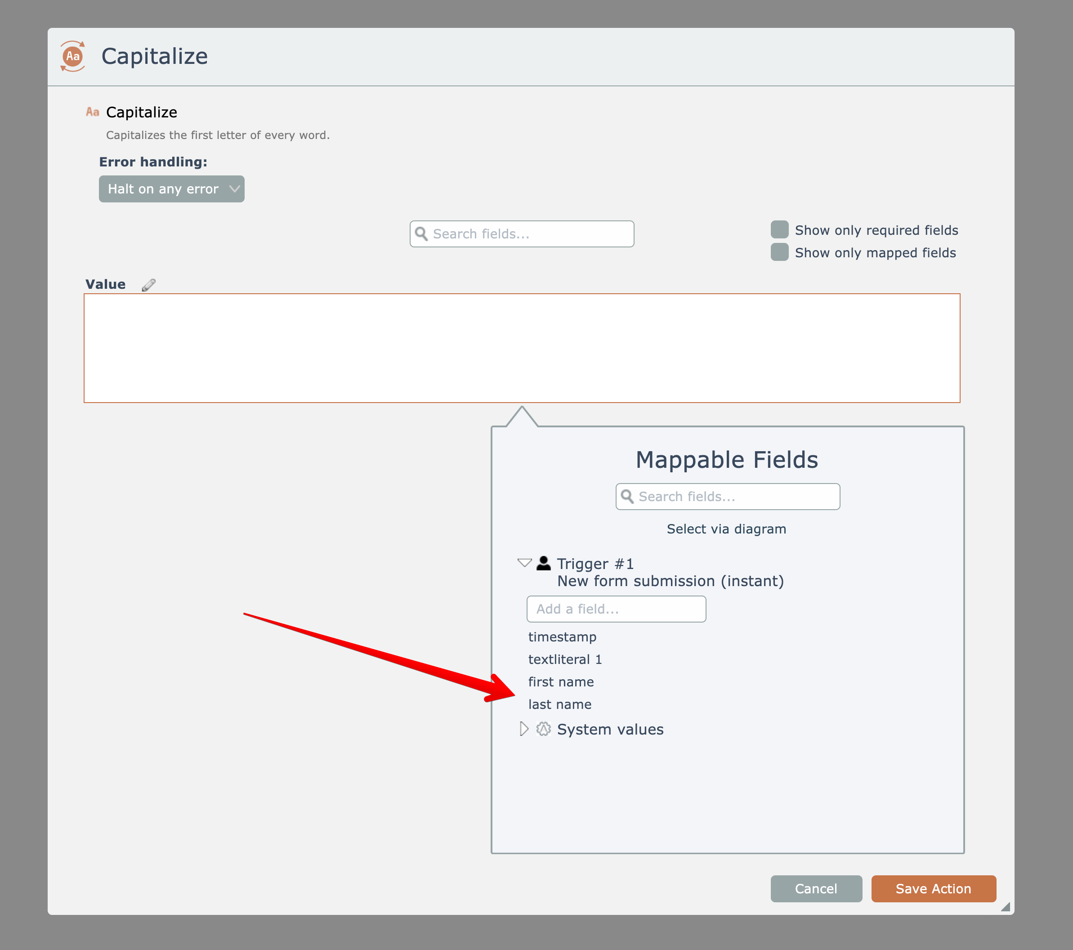This screenshot has width=1073, height=950.
Task: Click the dialog resize handle at corner
Action: pyautogui.click(x=1005, y=907)
